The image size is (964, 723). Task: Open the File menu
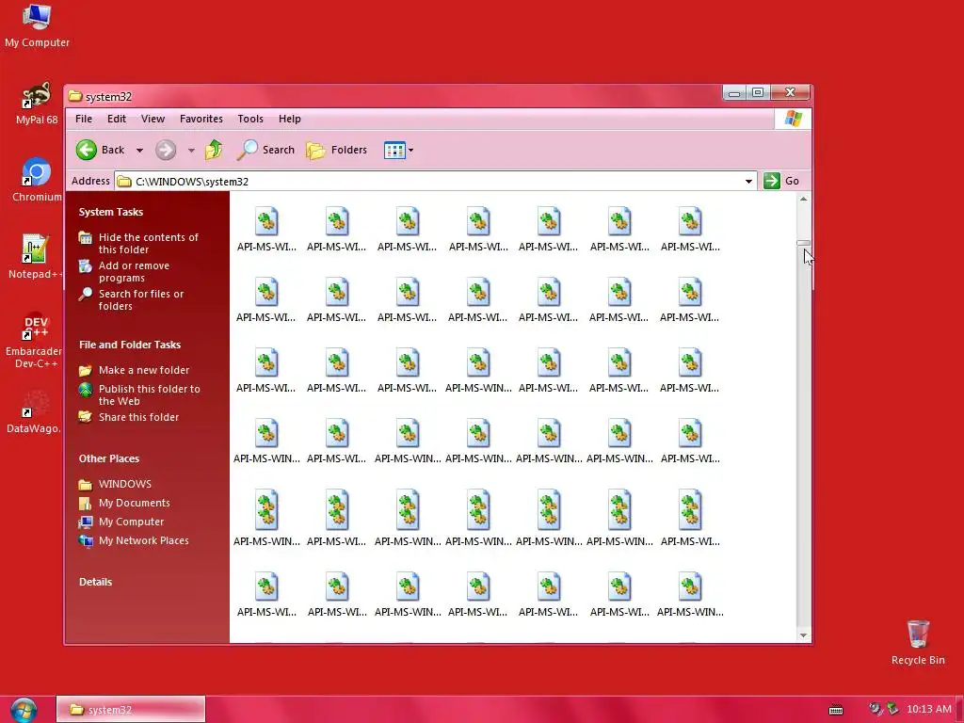(84, 119)
